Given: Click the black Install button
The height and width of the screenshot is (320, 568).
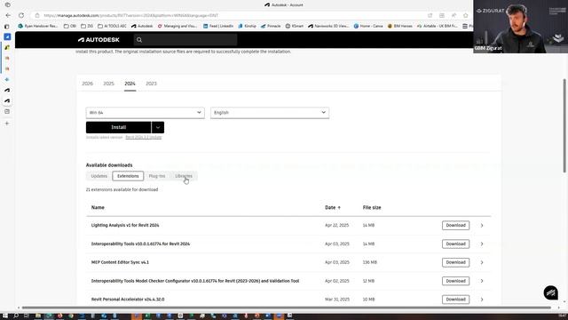Looking at the screenshot, I should click(118, 127).
